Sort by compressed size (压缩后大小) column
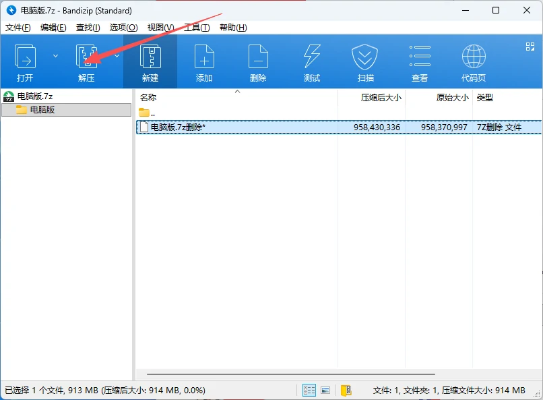 coord(381,98)
